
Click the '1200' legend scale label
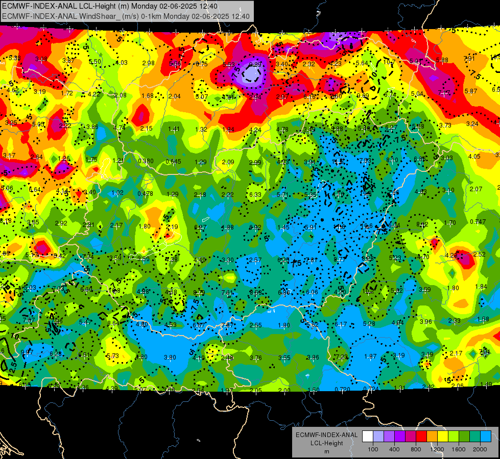click(x=437, y=449)
